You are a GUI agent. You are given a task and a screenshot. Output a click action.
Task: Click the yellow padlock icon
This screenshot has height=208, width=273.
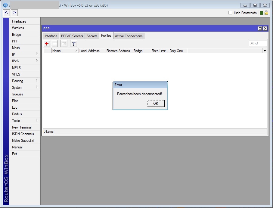coord(266,13)
